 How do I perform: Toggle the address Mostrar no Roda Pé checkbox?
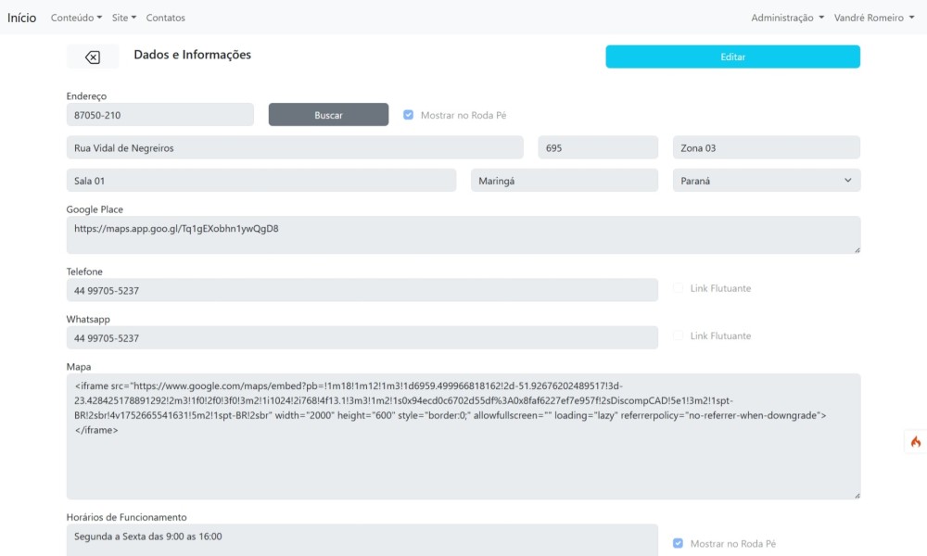tap(408, 115)
